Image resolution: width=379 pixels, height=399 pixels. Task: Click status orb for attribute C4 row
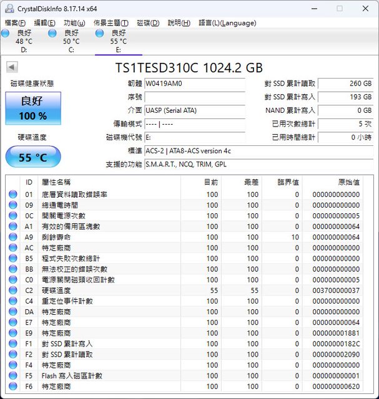13,301
